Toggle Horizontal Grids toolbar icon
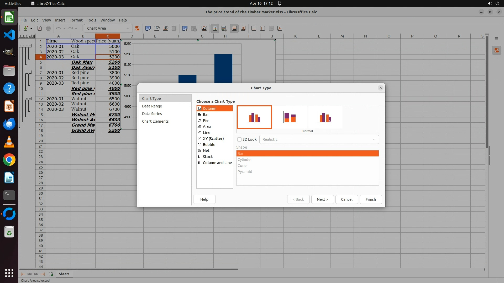504x283 pixels. 234,28
